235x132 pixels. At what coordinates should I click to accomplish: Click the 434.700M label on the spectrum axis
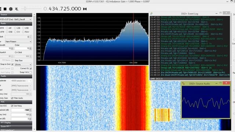click(x=62, y=63)
